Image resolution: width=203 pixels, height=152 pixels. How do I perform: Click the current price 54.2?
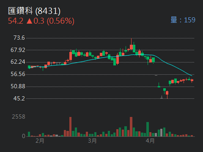[x=16, y=21]
